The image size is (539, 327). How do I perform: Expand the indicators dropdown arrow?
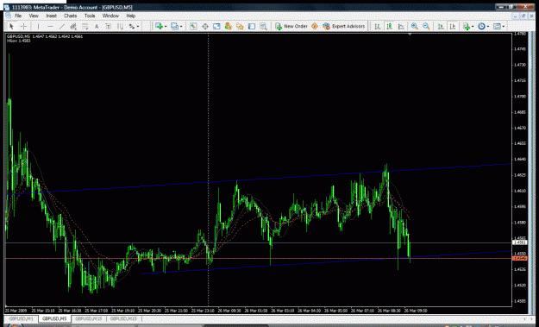click(x=473, y=27)
